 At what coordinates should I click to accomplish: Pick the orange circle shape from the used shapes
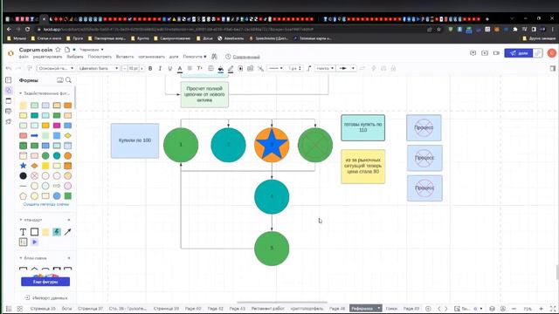coord(68,155)
